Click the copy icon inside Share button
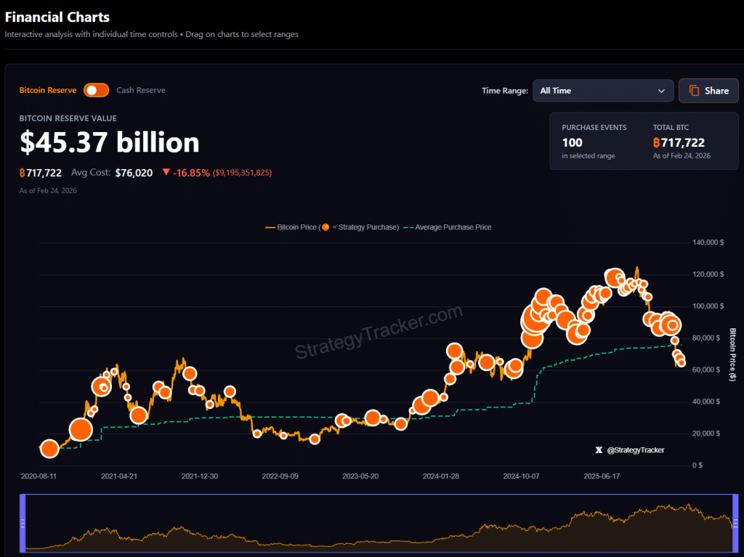744x557 pixels. click(694, 91)
